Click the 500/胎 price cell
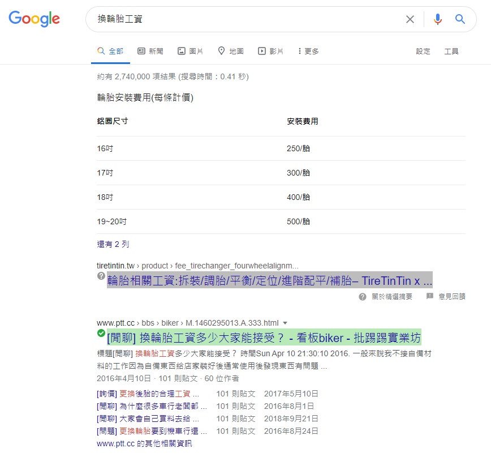 click(x=299, y=221)
